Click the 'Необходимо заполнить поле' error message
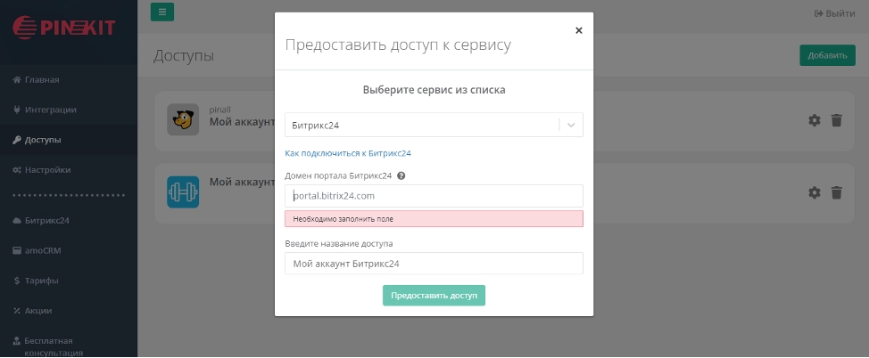This screenshot has height=358, width=869. coord(434,218)
